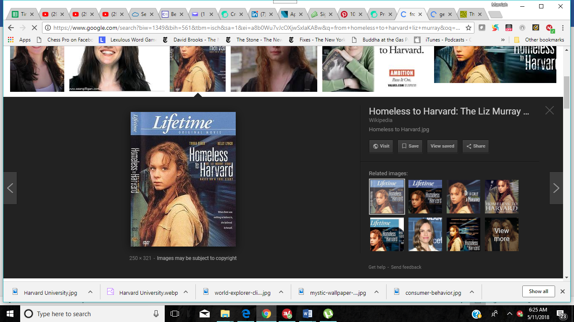574x322 pixels.
Task: Open the Get help link
Action: click(x=377, y=267)
